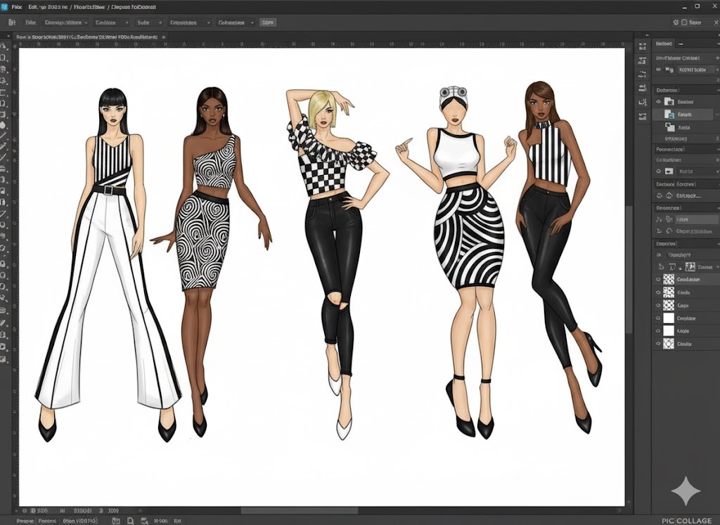The width and height of the screenshot is (720, 525).
Task: Toggle visibility of the bottom layer in list
Action: click(x=658, y=344)
